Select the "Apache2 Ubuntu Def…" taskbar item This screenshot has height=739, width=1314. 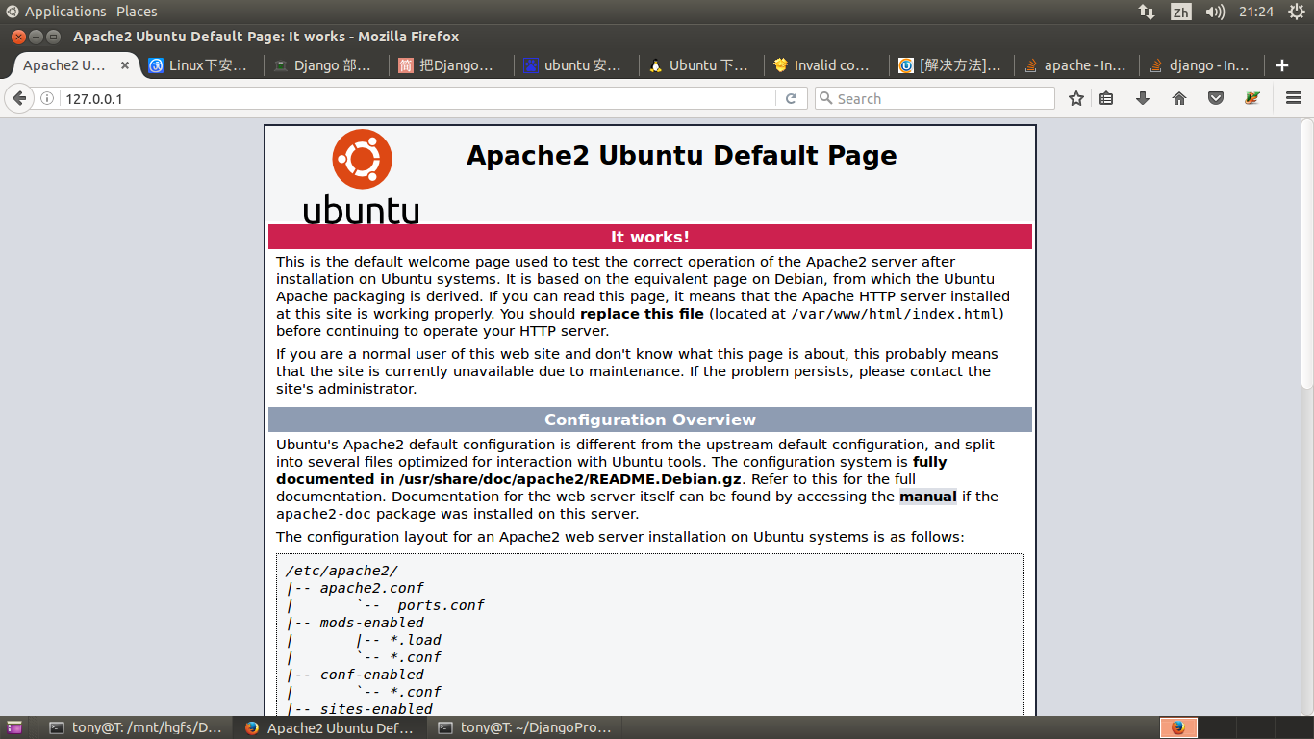click(329, 728)
